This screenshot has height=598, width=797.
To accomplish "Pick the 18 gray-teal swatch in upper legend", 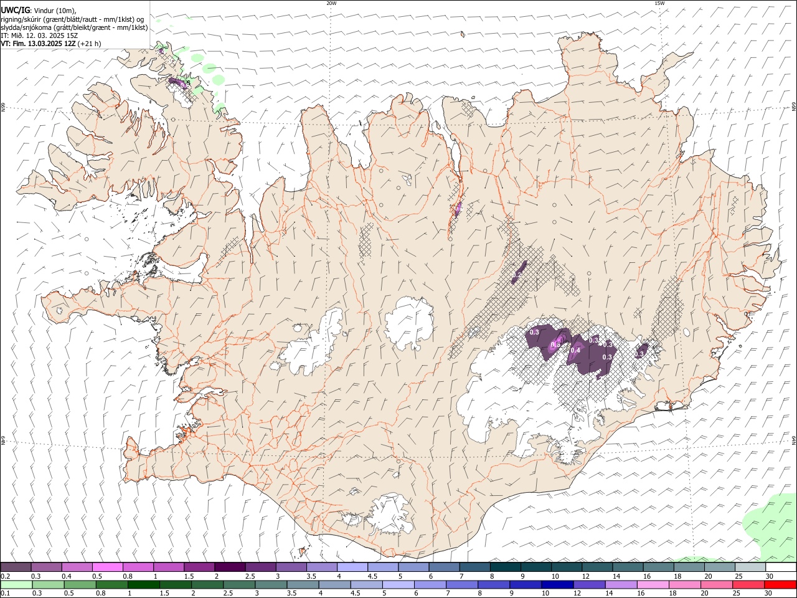I will click(688, 567).
